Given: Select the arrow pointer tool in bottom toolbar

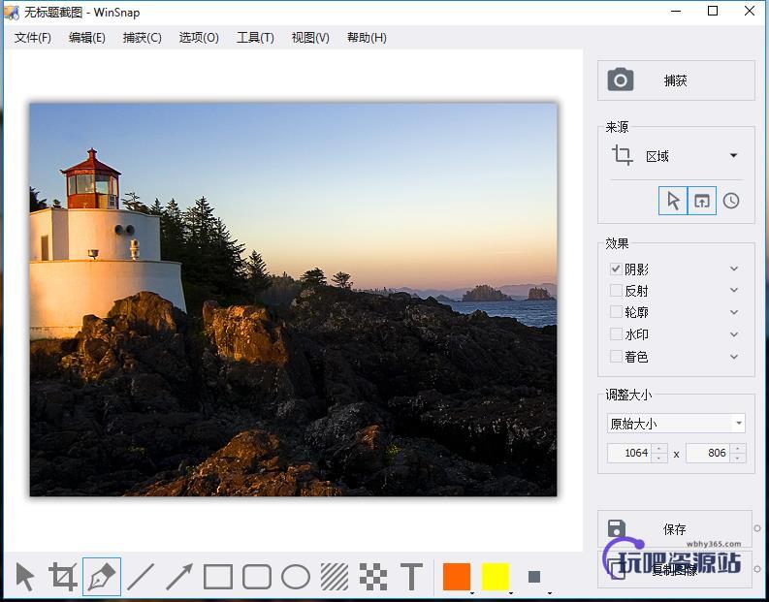Looking at the screenshot, I should pos(24,577).
